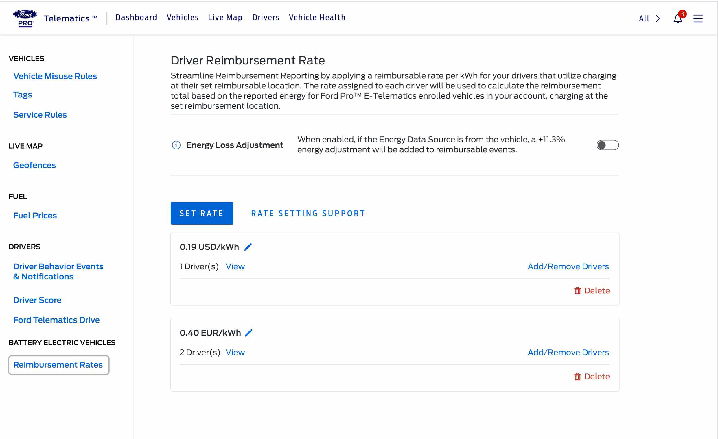Enable the Energy Loss Adjustment toggle

(607, 145)
